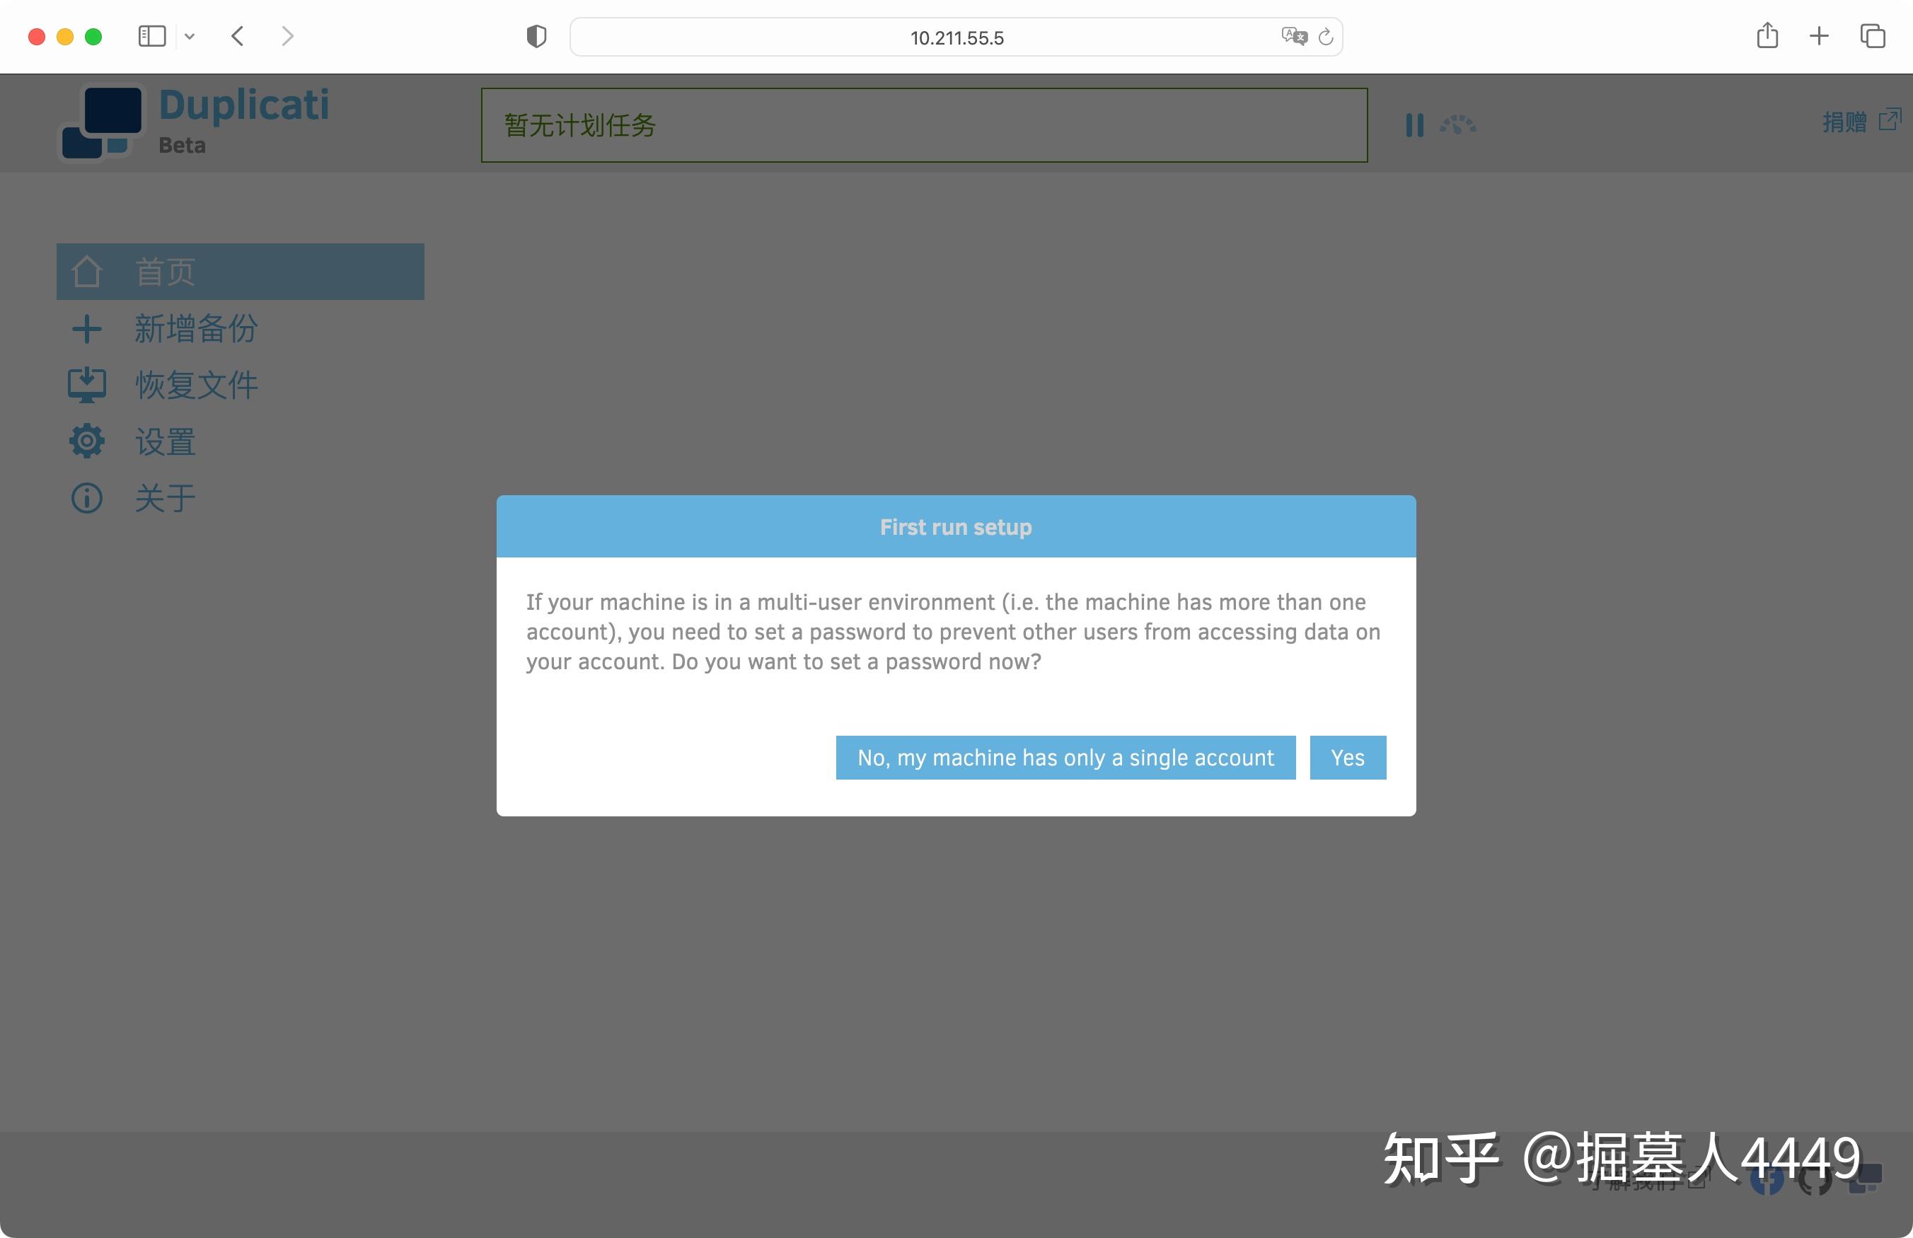Click the 10.211.55.5 address field

click(956, 37)
